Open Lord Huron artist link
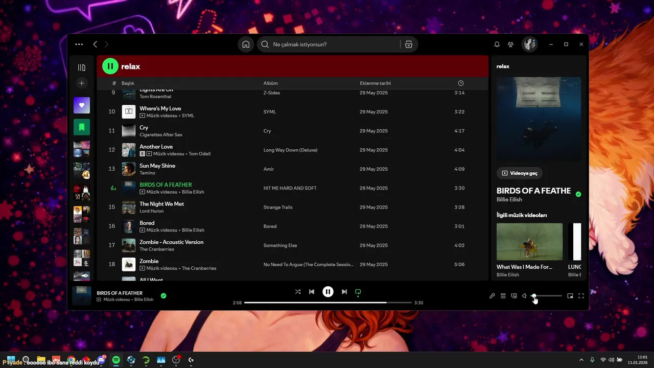654x368 pixels. (151, 211)
